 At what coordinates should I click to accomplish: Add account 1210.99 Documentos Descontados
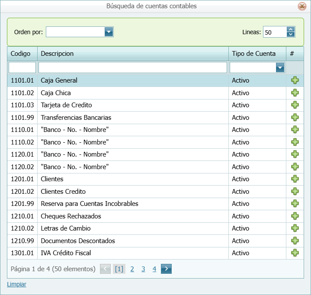295,240
